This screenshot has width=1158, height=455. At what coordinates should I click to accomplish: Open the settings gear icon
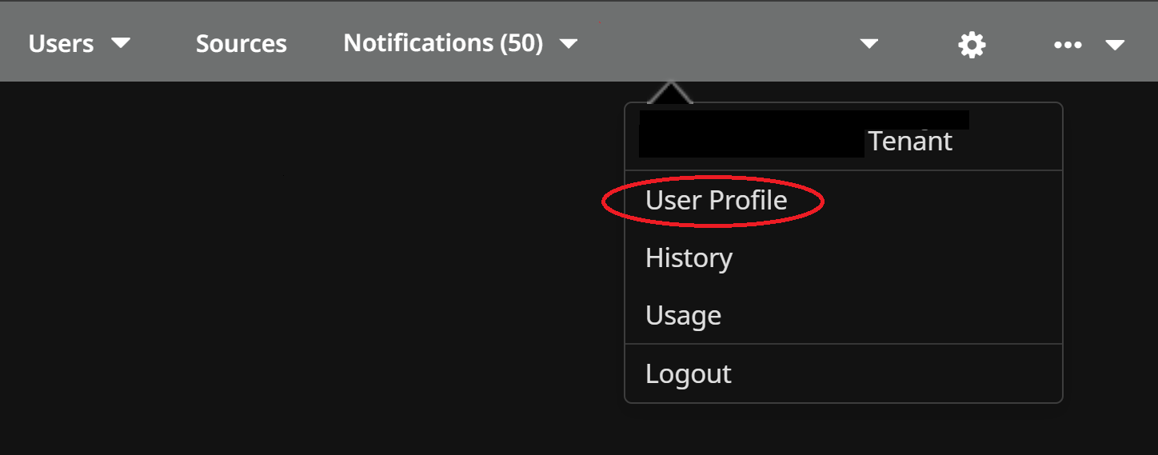[x=972, y=45]
